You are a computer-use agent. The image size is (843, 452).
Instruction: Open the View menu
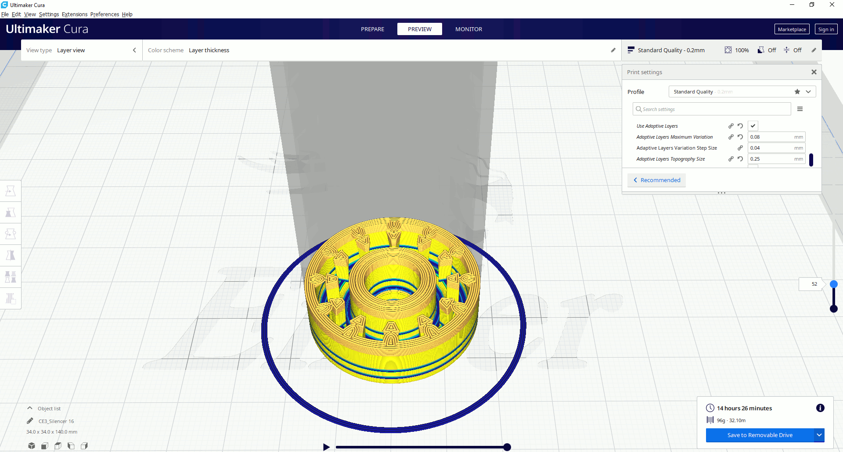[x=30, y=14]
